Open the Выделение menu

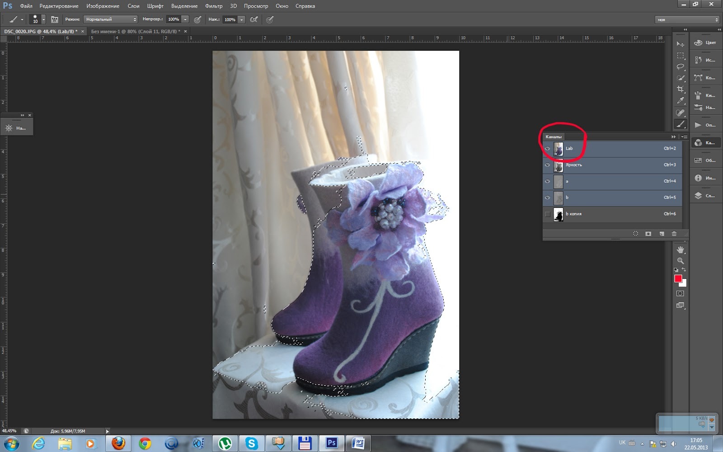184,6
